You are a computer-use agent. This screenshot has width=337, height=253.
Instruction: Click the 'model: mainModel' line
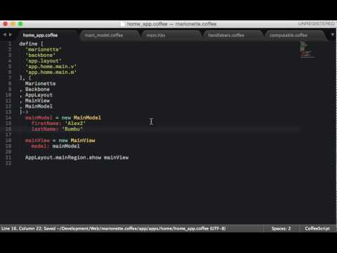[x=55, y=146]
